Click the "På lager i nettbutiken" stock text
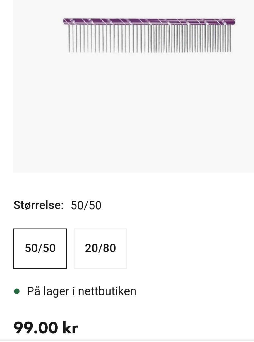Screen dimensions: 254x342 click(81, 291)
